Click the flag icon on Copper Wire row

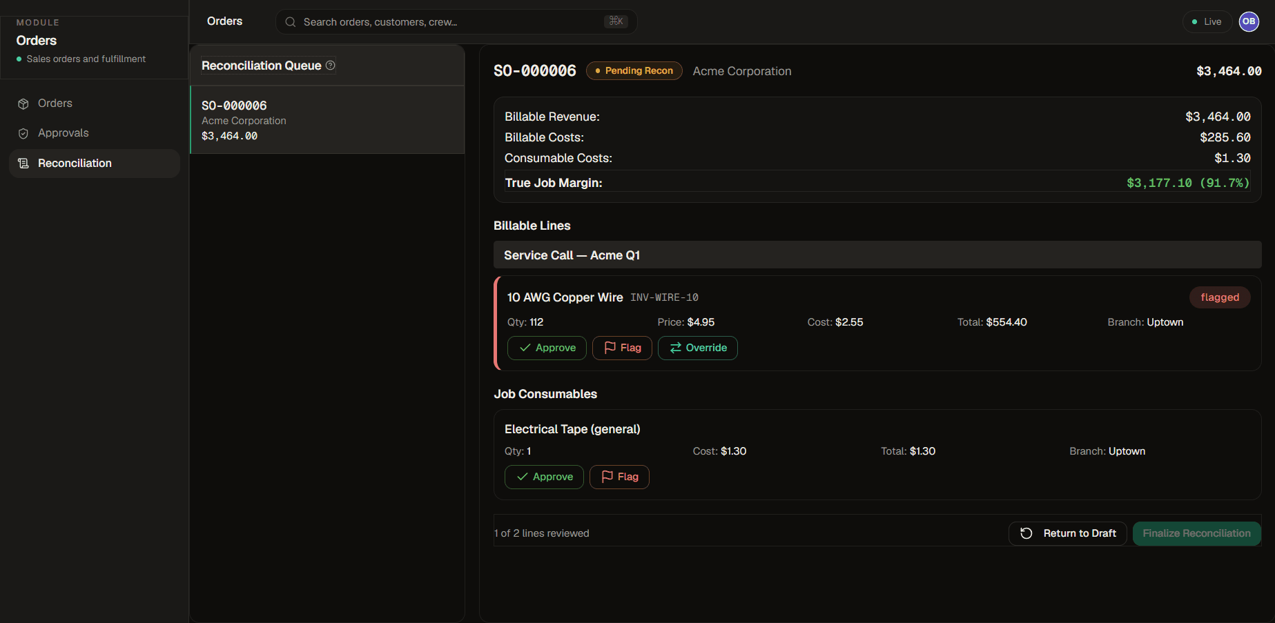(x=610, y=348)
